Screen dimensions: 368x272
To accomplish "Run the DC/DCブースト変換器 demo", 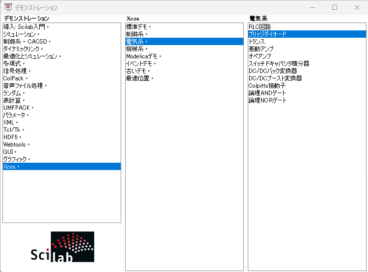I will tap(307, 78).
